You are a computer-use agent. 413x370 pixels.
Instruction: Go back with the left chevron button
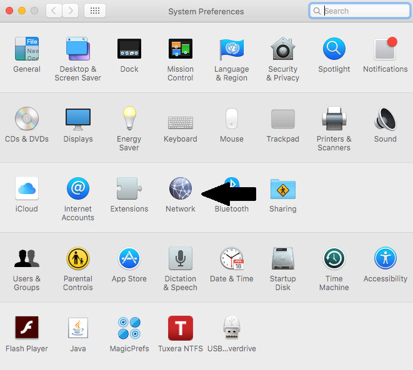pyautogui.click(x=54, y=11)
